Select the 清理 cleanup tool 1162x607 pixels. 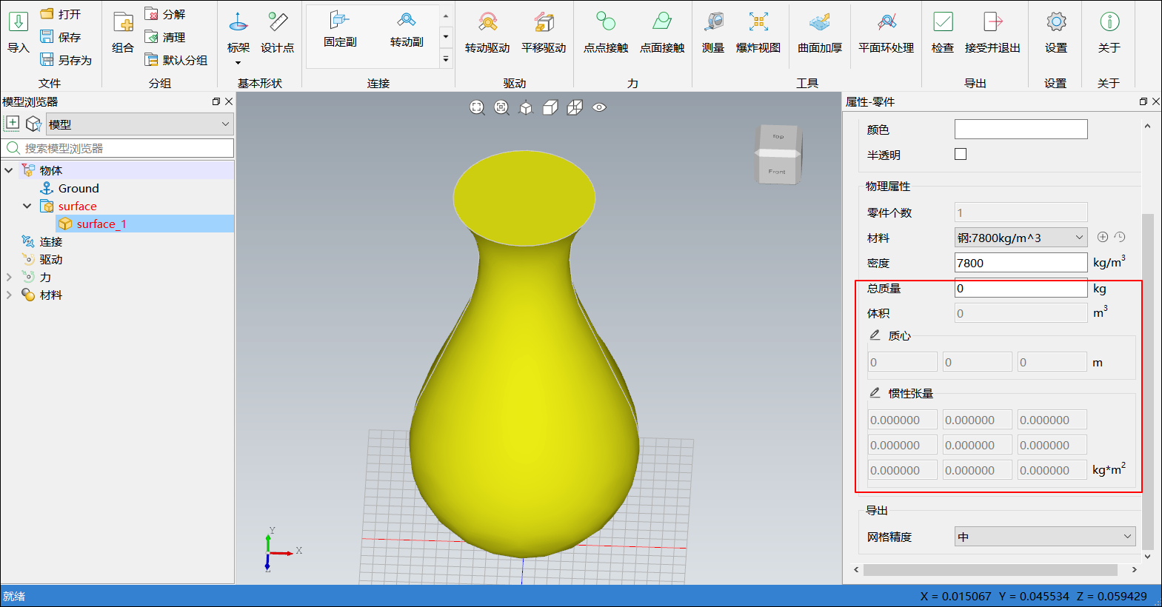pyautogui.click(x=165, y=37)
